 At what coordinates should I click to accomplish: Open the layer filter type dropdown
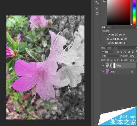tap(108, 52)
